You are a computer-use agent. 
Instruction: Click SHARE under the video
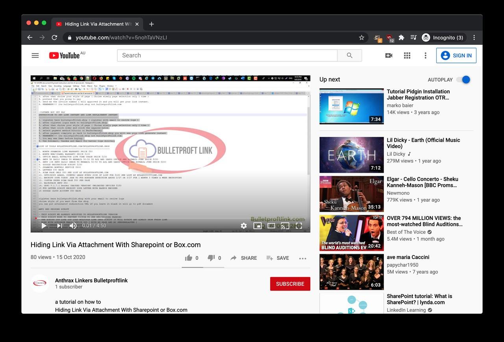click(244, 258)
